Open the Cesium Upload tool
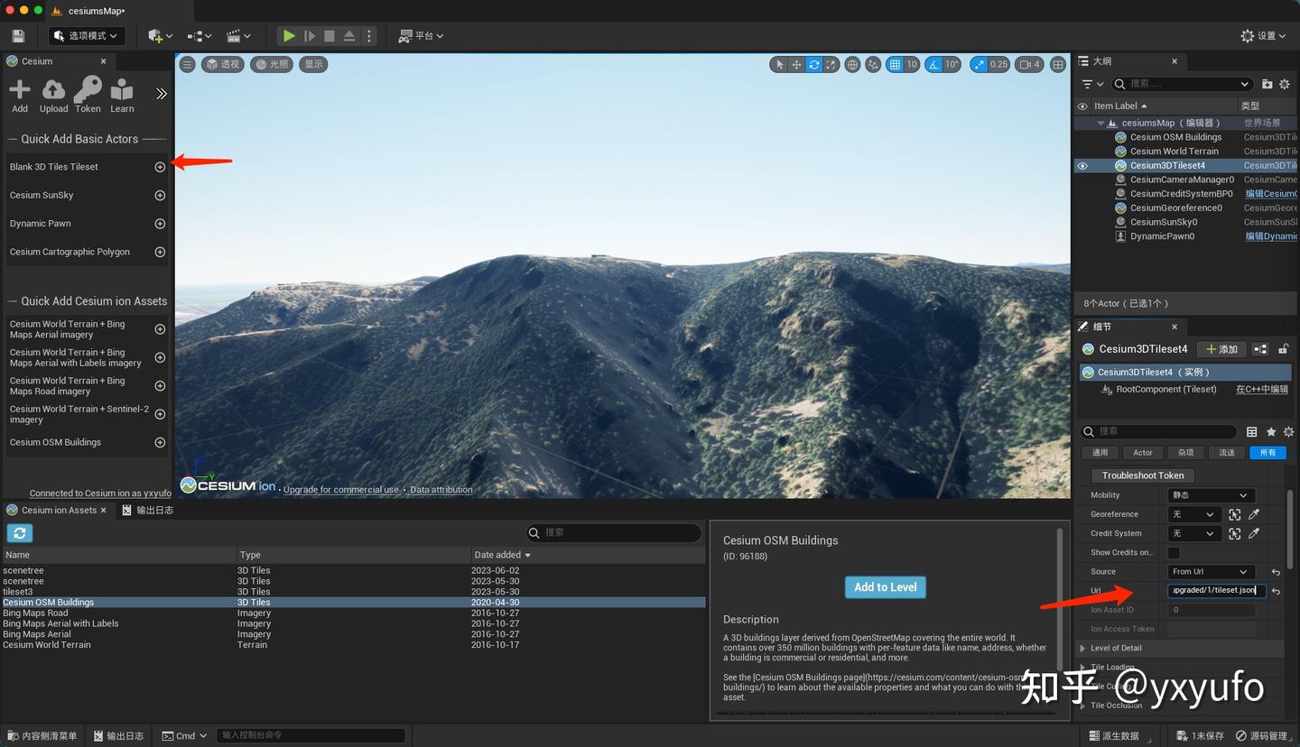The width and height of the screenshot is (1300, 747). click(x=53, y=91)
